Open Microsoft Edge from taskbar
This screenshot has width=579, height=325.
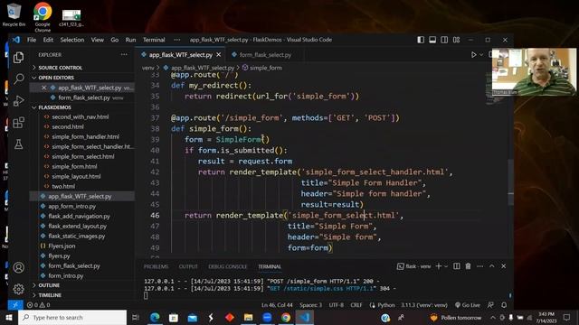tap(155, 317)
